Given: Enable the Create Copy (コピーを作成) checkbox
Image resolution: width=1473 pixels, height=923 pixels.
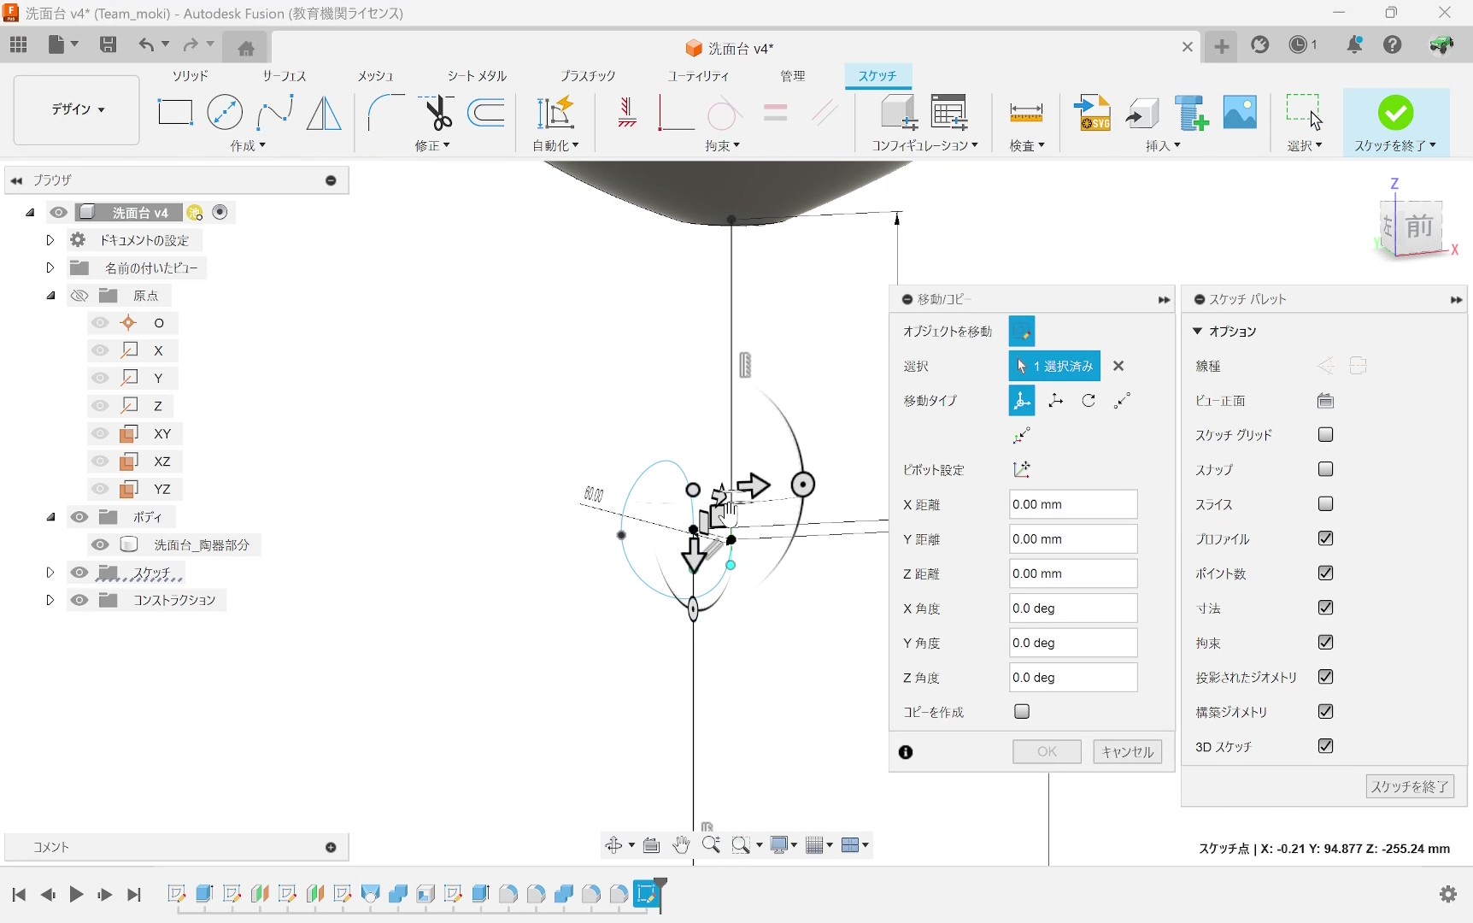Looking at the screenshot, I should pyautogui.click(x=1022, y=711).
